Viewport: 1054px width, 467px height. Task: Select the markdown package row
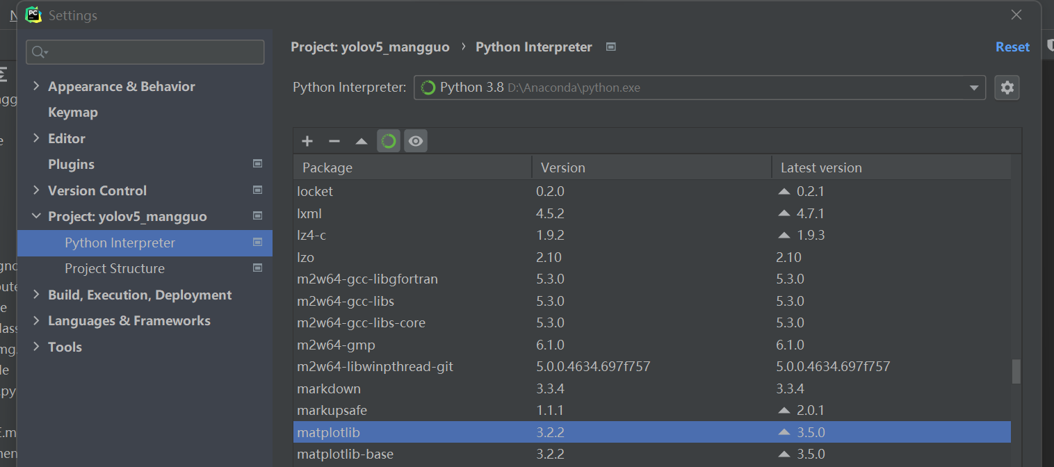652,388
